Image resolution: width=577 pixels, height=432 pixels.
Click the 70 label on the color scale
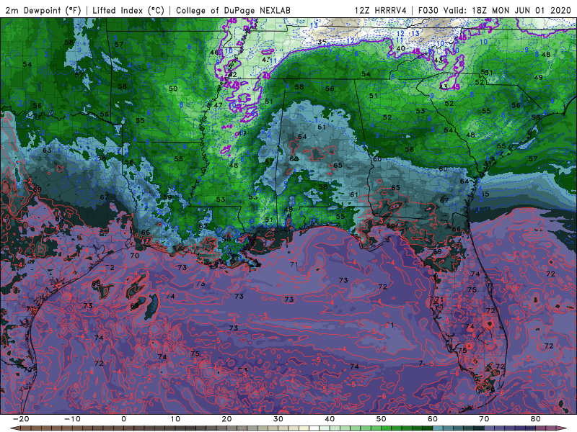(x=484, y=419)
